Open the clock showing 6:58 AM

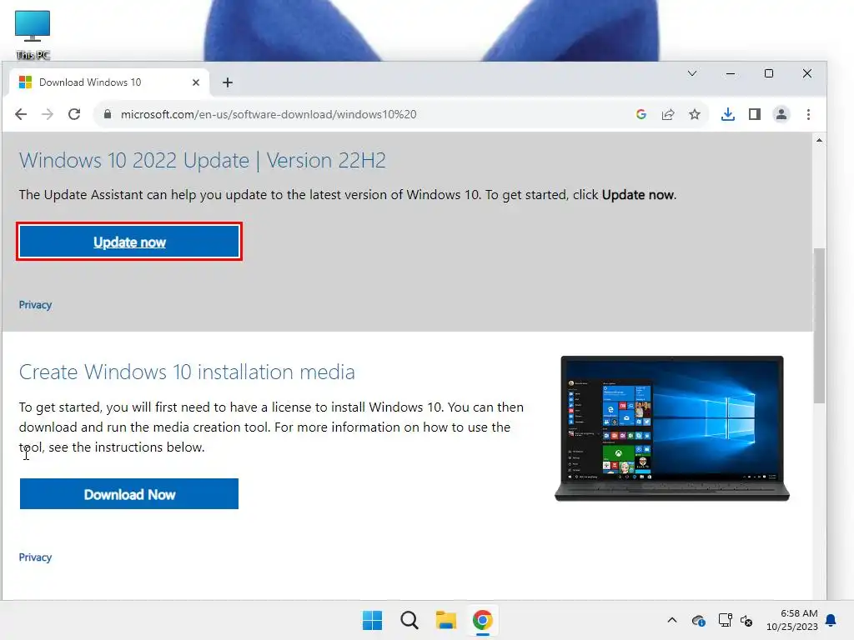tap(792, 620)
